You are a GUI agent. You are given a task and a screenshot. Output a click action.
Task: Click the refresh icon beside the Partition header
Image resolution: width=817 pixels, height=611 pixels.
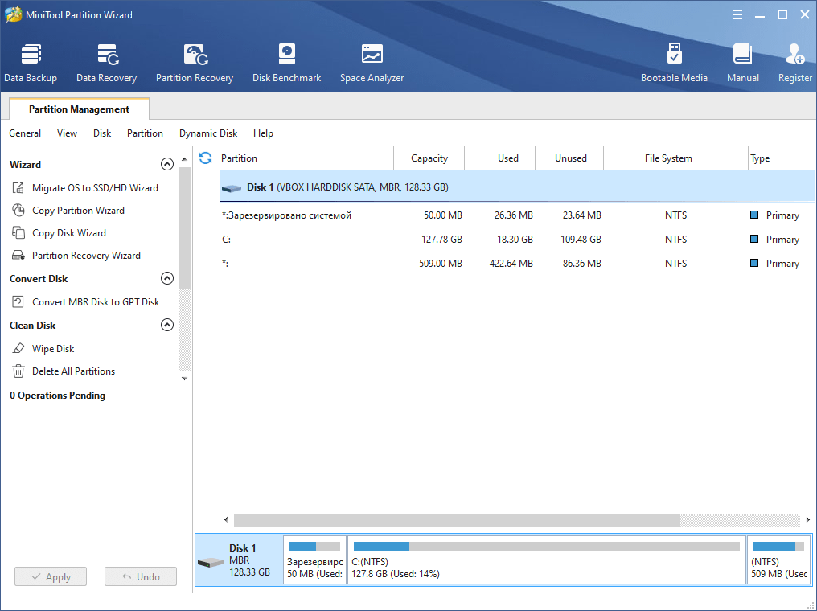205,158
